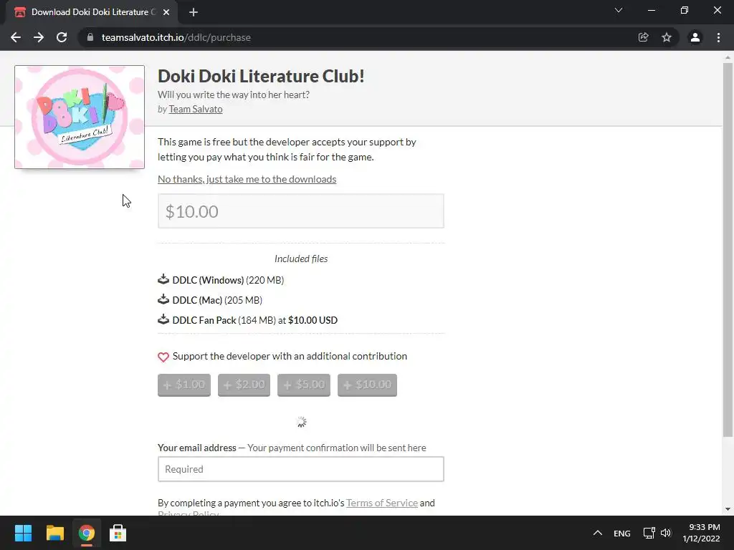The width and height of the screenshot is (734, 550).
Task: Open Chrome three-dot menu
Action: point(718,37)
